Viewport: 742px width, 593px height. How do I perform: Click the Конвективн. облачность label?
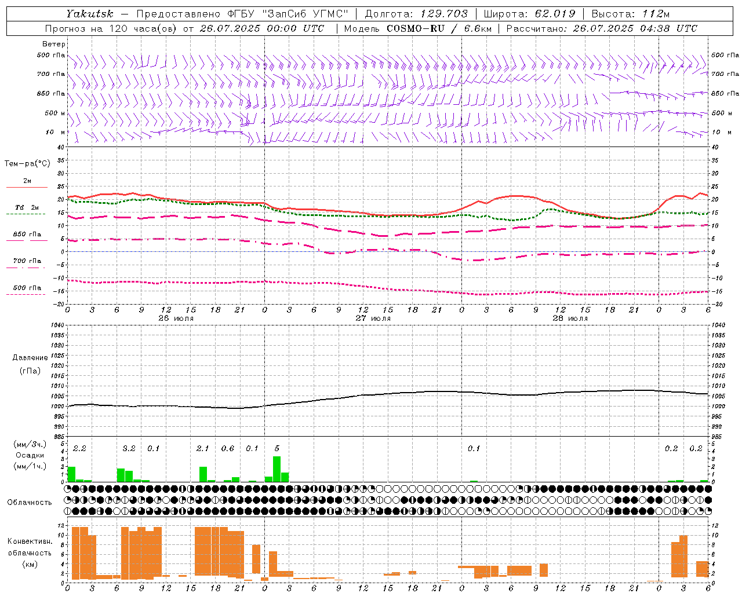coord(30,547)
